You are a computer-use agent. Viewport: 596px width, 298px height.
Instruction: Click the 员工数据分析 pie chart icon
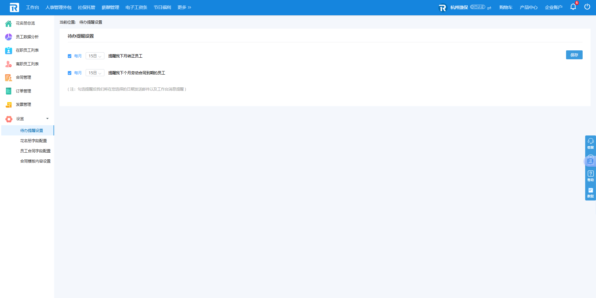click(x=9, y=37)
